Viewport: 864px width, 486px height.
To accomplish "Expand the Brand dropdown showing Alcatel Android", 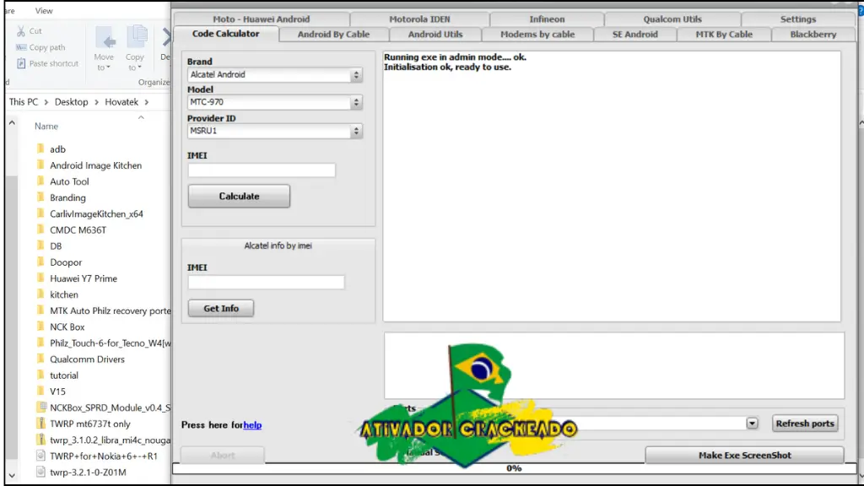I will 356,74.
